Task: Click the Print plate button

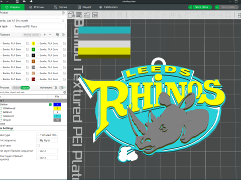Action: (x=229, y=7)
